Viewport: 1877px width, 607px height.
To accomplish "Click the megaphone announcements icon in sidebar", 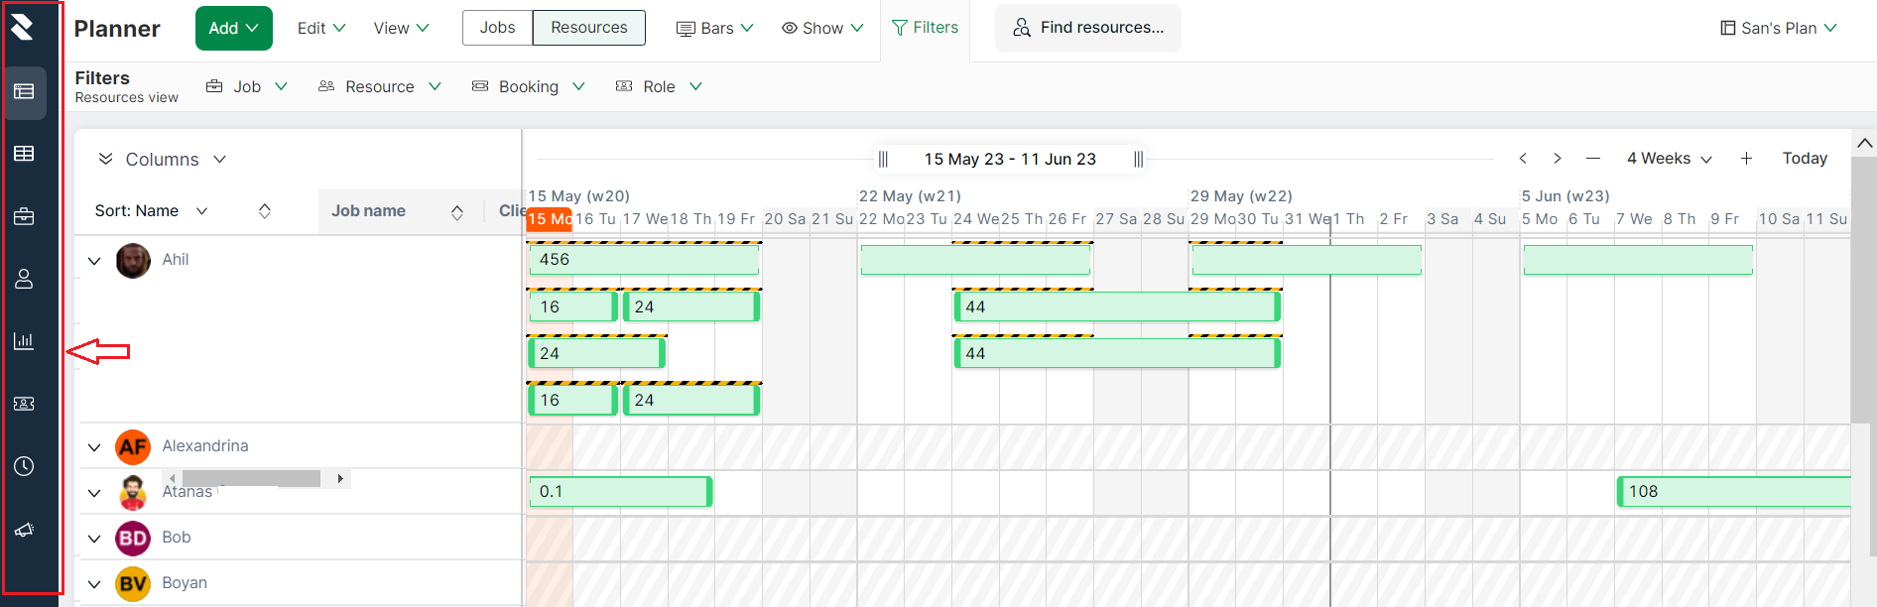I will tap(25, 529).
